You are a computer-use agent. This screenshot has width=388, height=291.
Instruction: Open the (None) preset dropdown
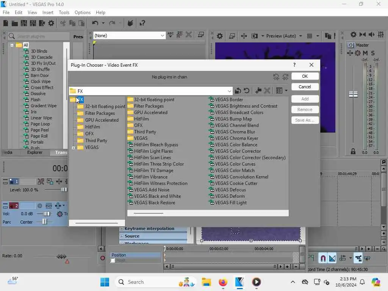(162, 36)
